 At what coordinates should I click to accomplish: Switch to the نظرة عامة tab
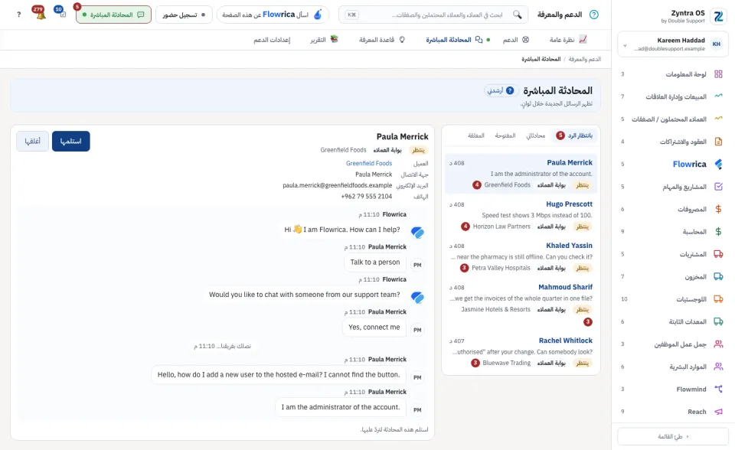(x=568, y=40)
